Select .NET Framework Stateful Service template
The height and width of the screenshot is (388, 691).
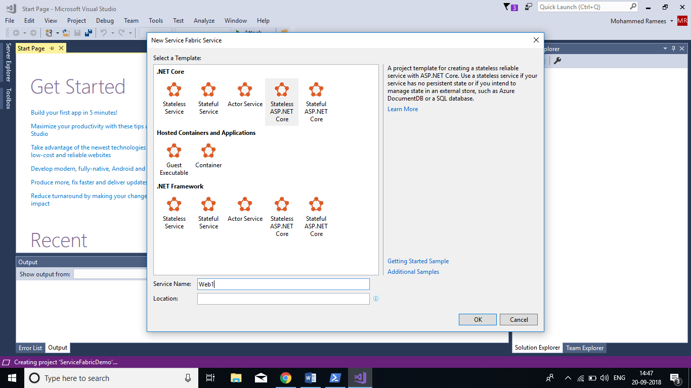[x=208, y=213]
